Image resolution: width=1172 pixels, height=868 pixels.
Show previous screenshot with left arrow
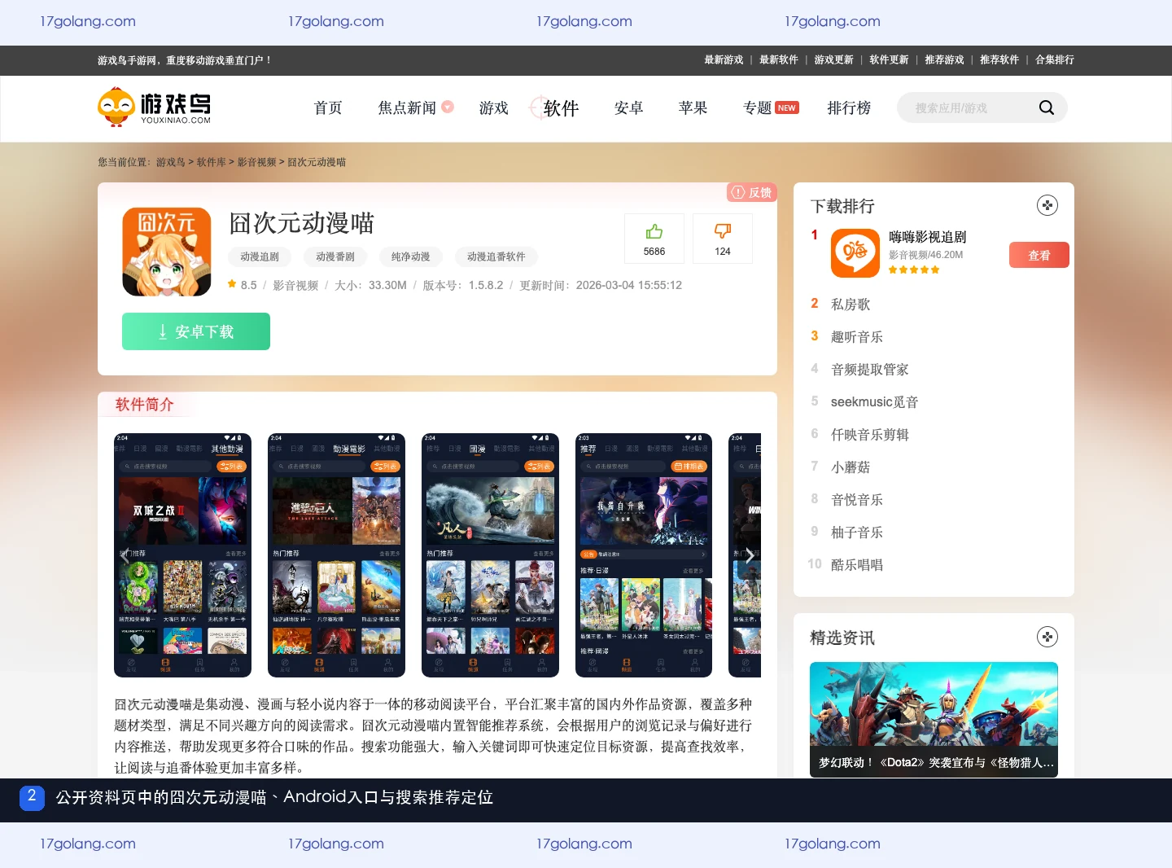[125, 555]
